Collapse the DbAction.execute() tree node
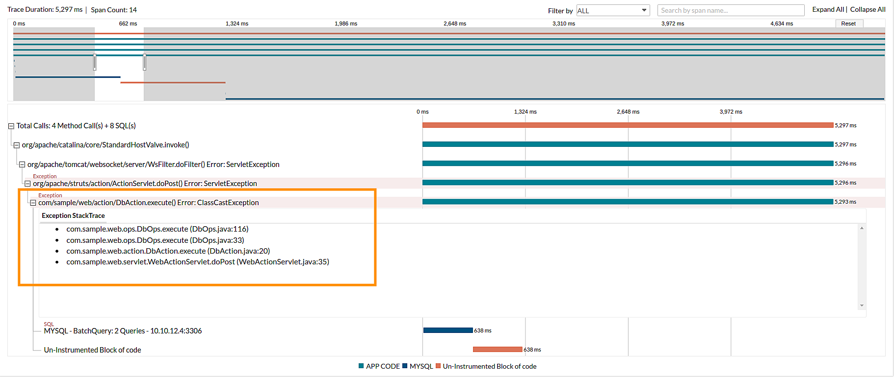Screen dimensions: 894x377 [x=33, y=203]
